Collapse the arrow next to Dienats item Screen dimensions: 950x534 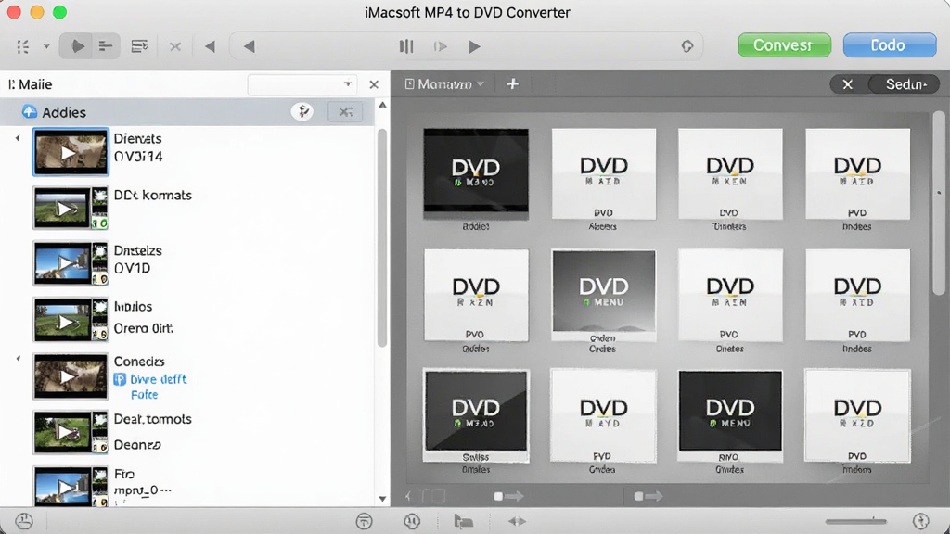[x=18, y=138]
